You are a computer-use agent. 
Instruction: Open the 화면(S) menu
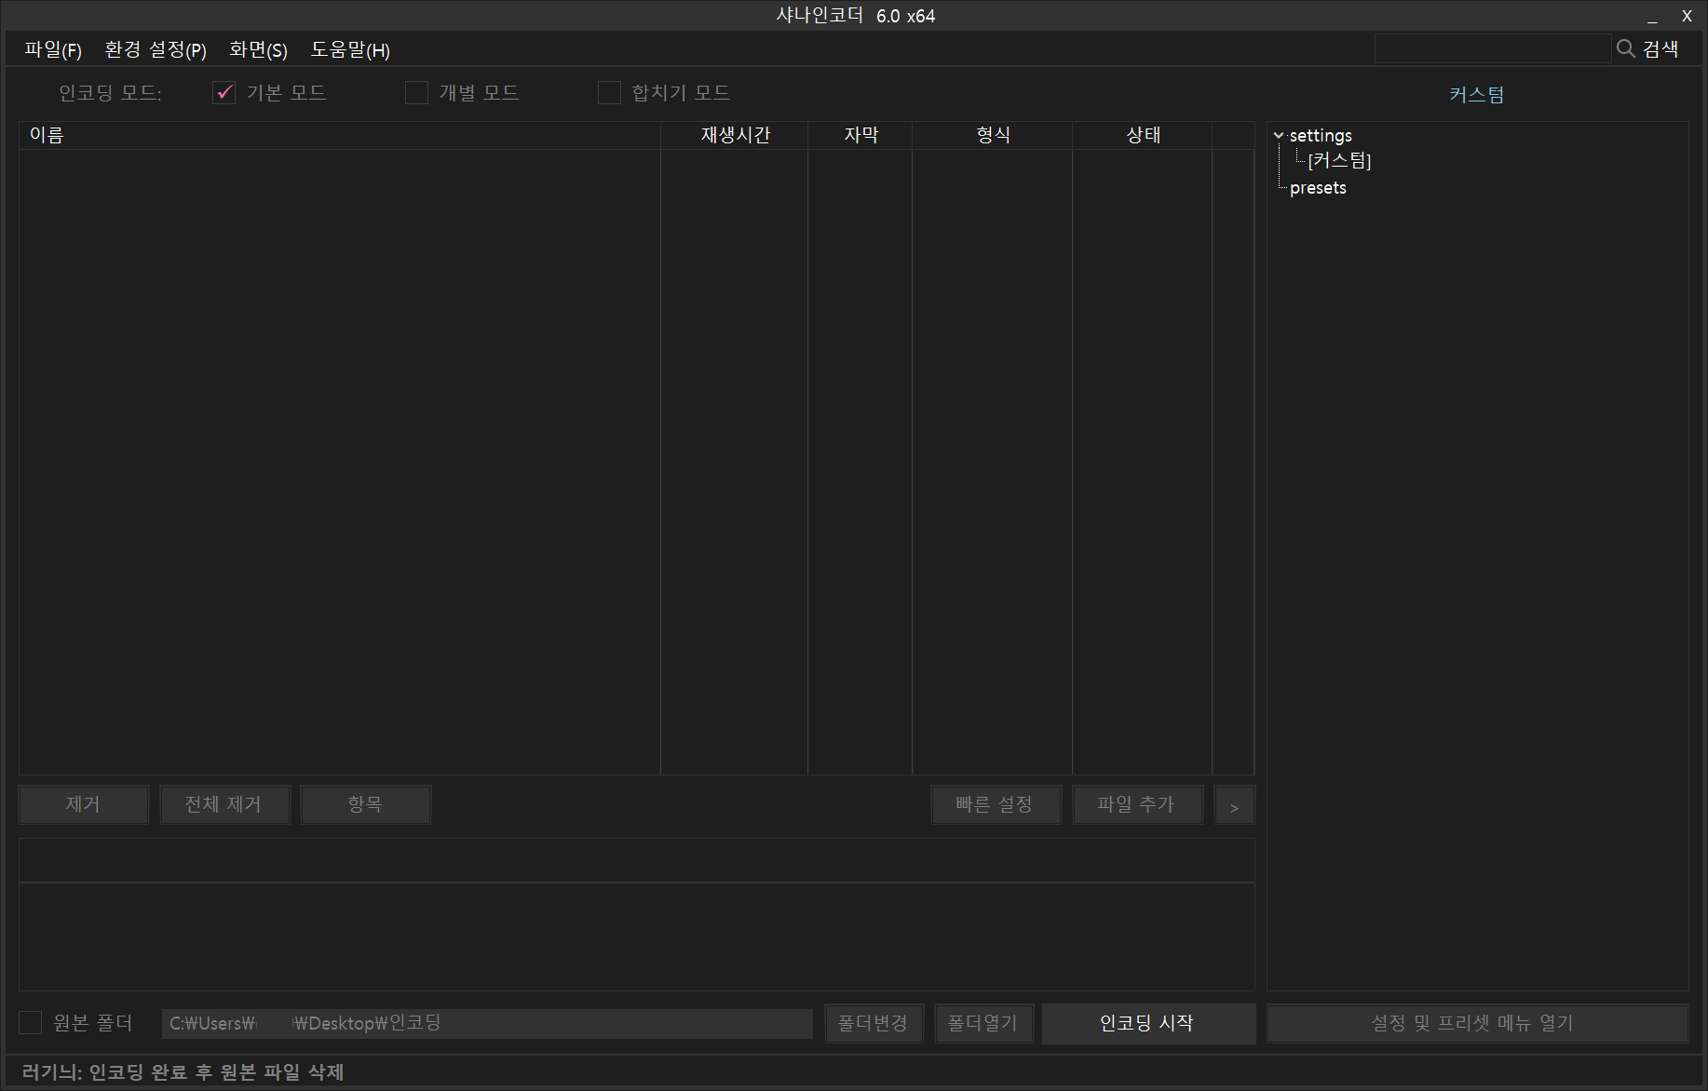(x=258, y=49)
